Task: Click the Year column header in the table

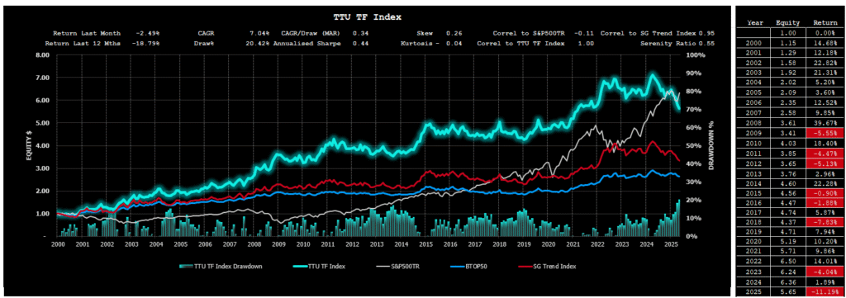Action: pyautogui.click(x=754, y=23)
